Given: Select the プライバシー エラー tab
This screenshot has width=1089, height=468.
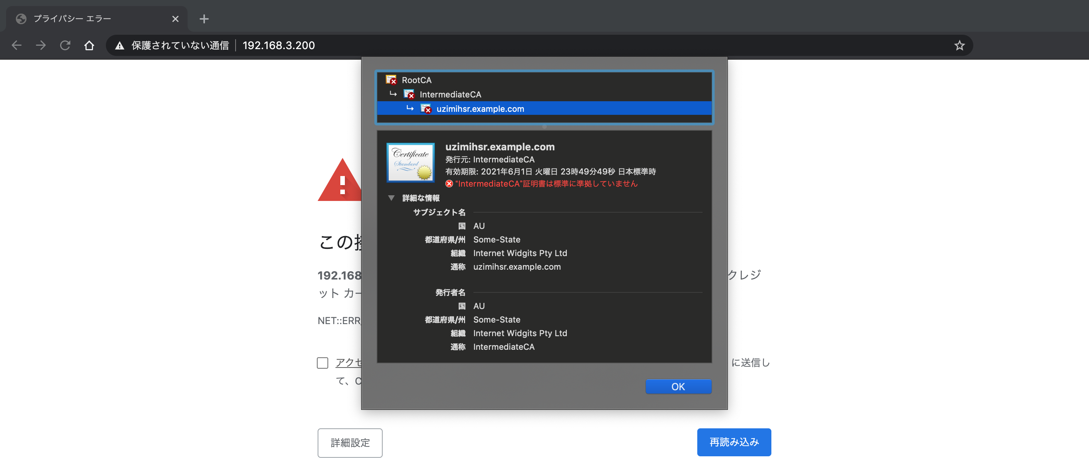Looking at the screenshot, I should point(97,19).
